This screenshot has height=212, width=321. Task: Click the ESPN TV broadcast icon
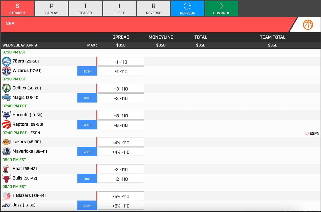point(306,133)
